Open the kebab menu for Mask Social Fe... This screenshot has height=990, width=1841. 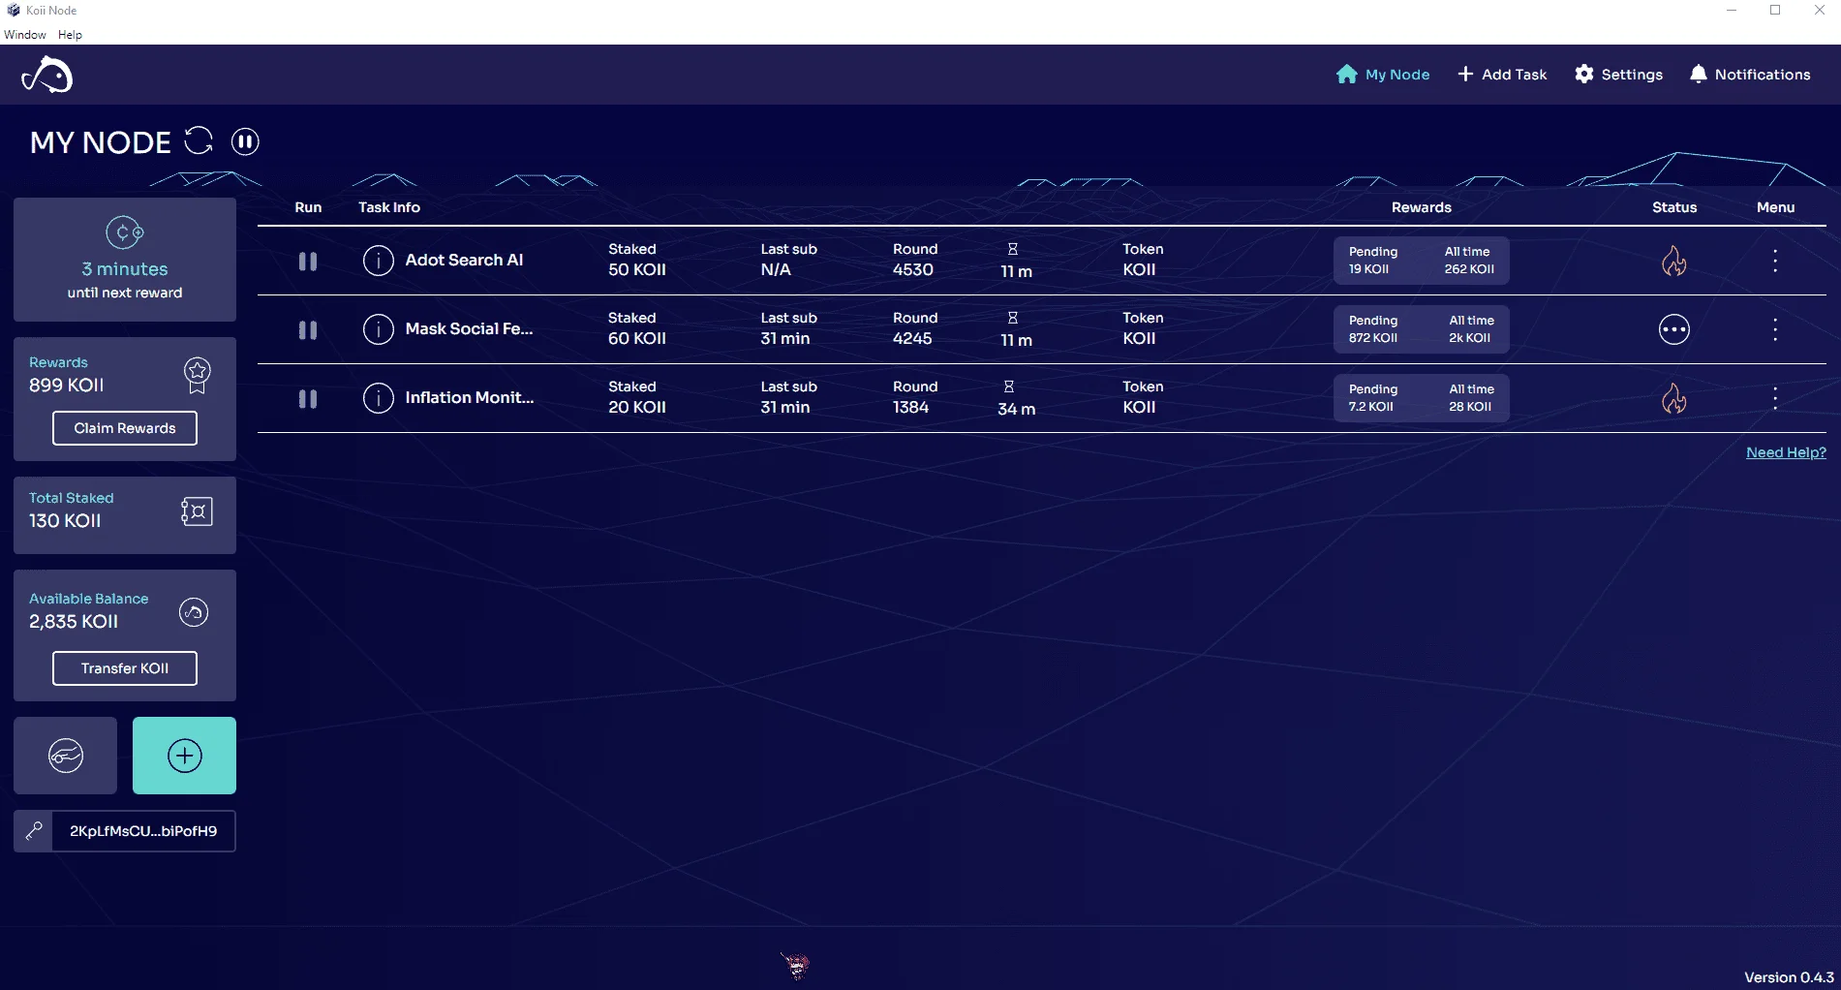point(1775,329)
